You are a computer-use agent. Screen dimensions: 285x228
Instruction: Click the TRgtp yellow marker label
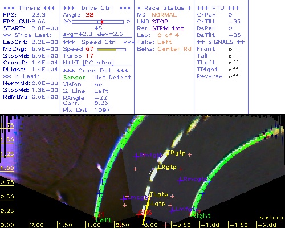click(x=176, y=153)
